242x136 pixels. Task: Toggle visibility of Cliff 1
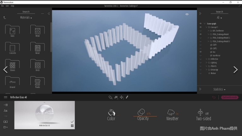[x=200, y=45]
